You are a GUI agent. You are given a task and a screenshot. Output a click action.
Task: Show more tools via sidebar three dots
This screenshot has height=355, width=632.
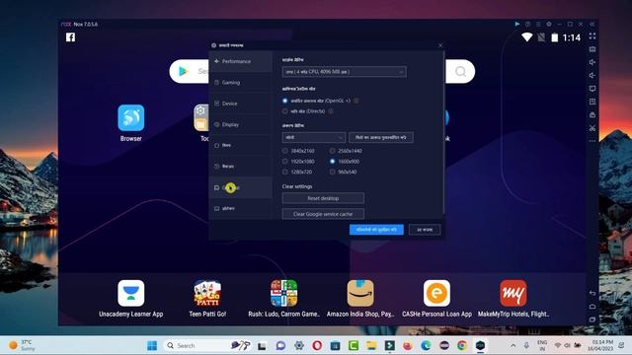tap(592, 141)
